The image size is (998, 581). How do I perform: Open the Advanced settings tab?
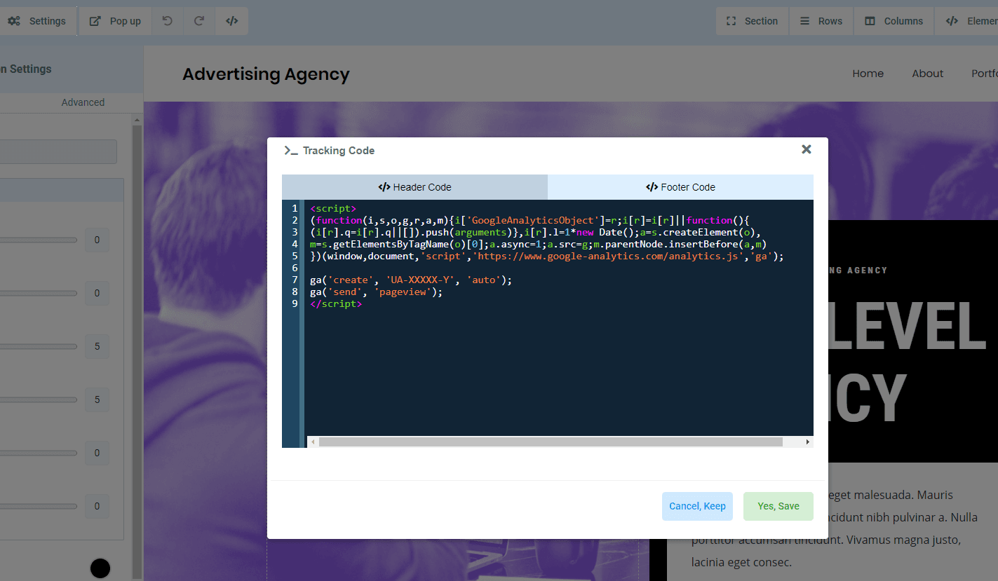coord(83,102)
